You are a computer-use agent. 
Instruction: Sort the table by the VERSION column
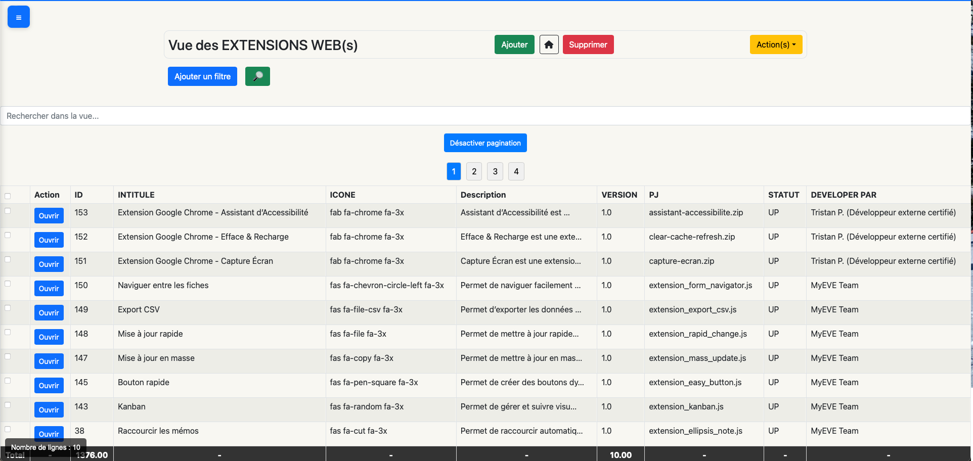620,195
